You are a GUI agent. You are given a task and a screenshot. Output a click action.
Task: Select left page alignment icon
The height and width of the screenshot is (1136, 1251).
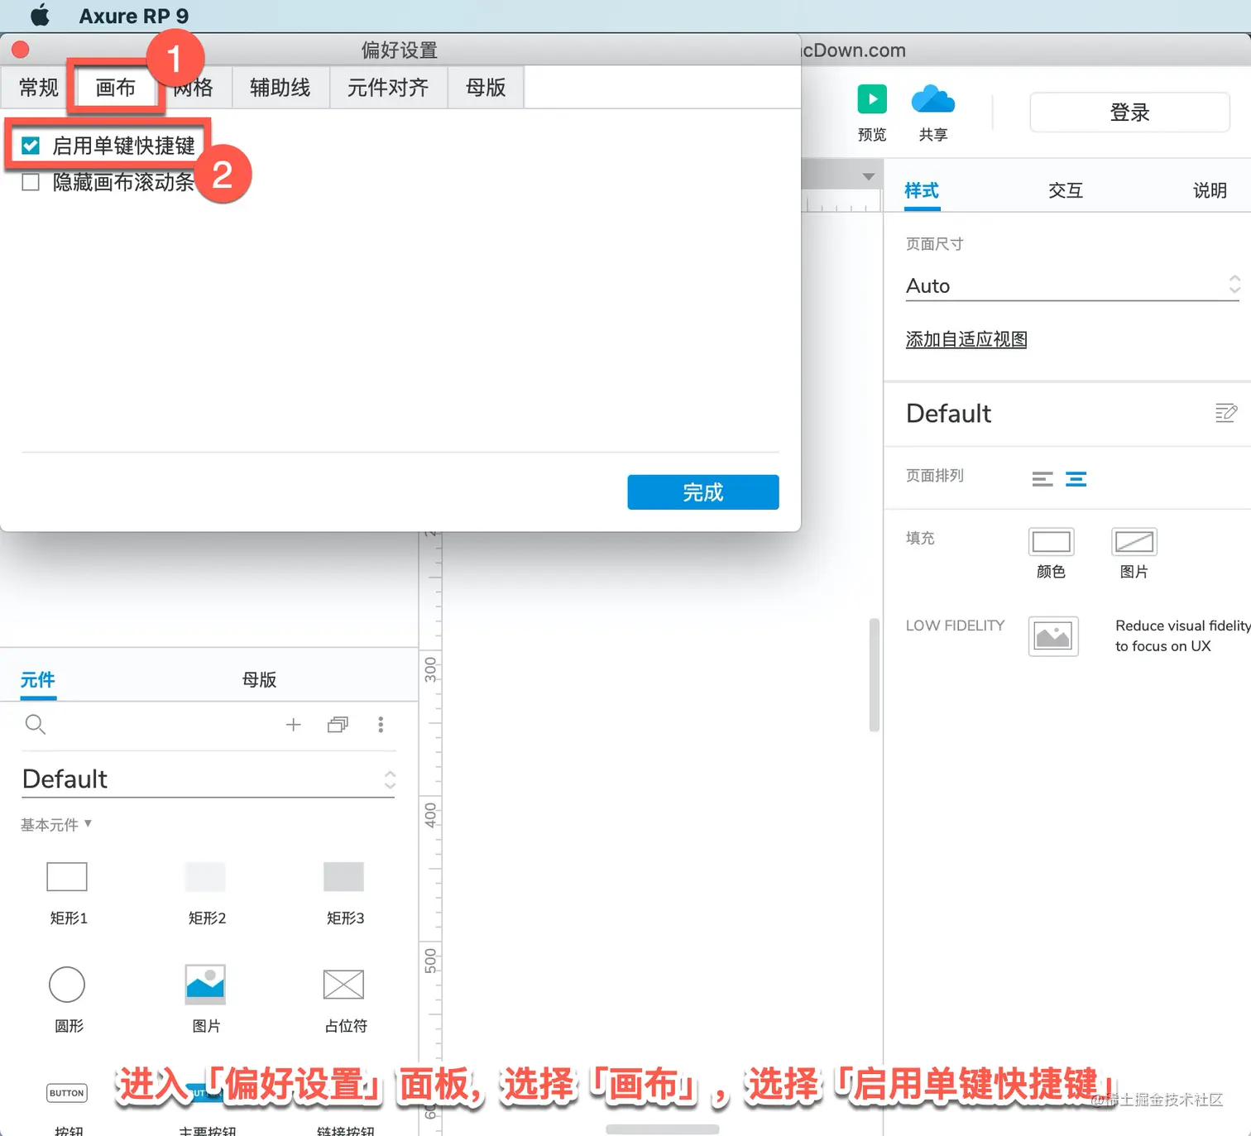click(x=1042, y=479)
